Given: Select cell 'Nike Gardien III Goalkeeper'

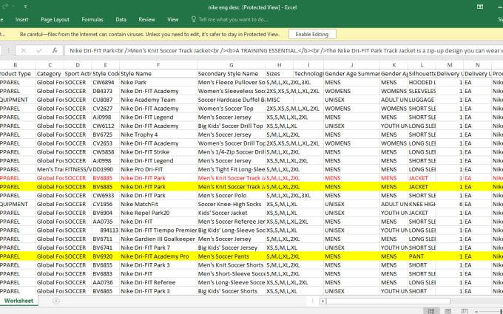Looking at the screenshot, I should [x=158, y=239].
